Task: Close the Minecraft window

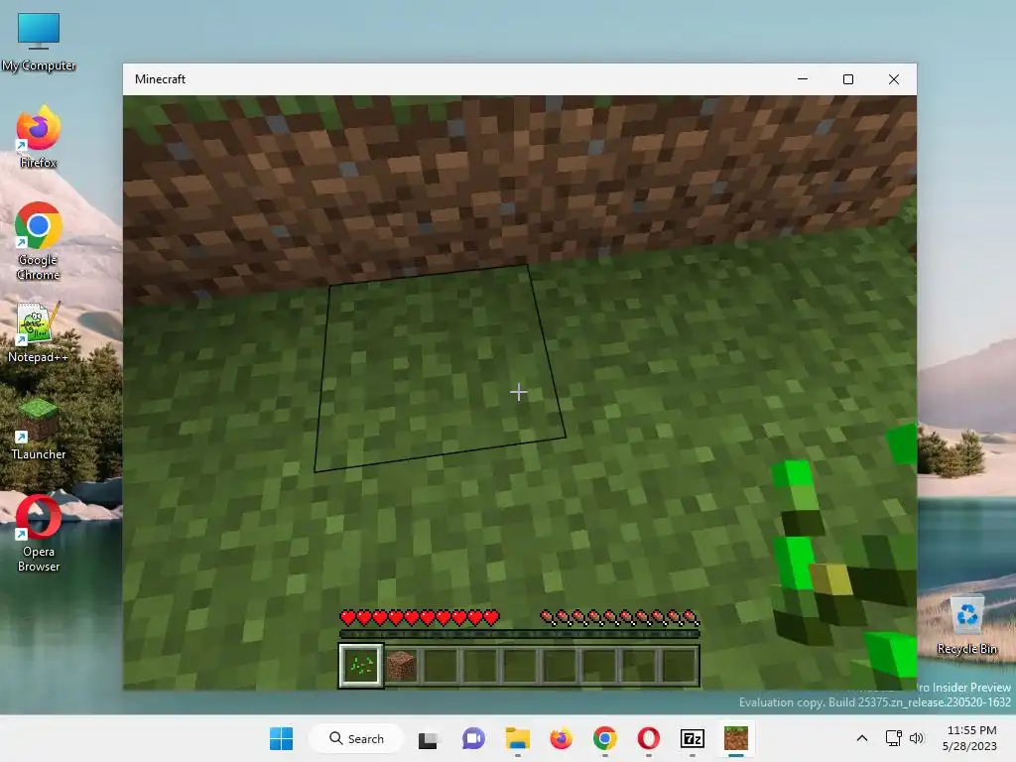Action: tap(894, 79)
